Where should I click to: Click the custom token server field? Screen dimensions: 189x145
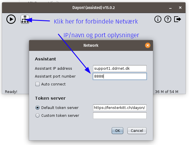[120, 115]
